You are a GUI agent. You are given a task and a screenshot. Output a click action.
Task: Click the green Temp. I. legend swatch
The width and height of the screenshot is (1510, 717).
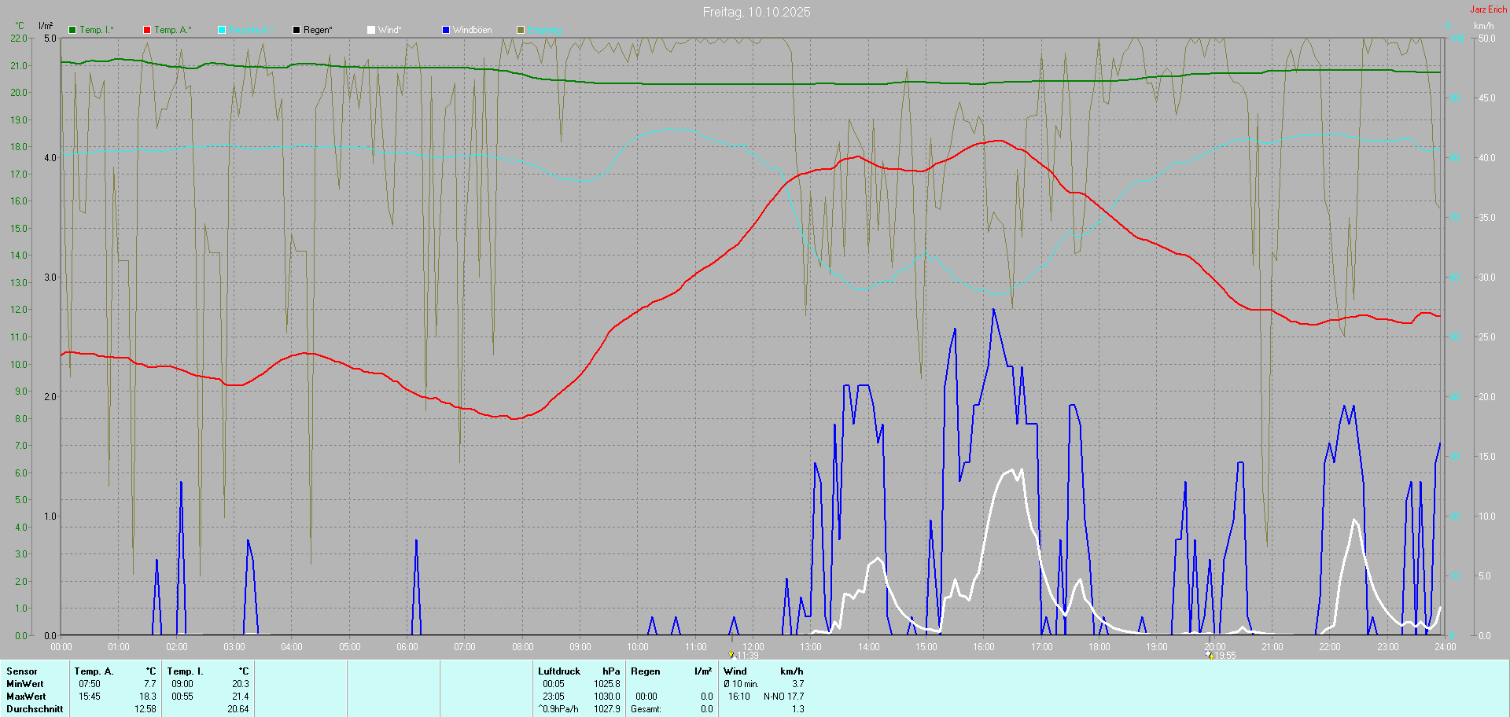pos(72,30)
